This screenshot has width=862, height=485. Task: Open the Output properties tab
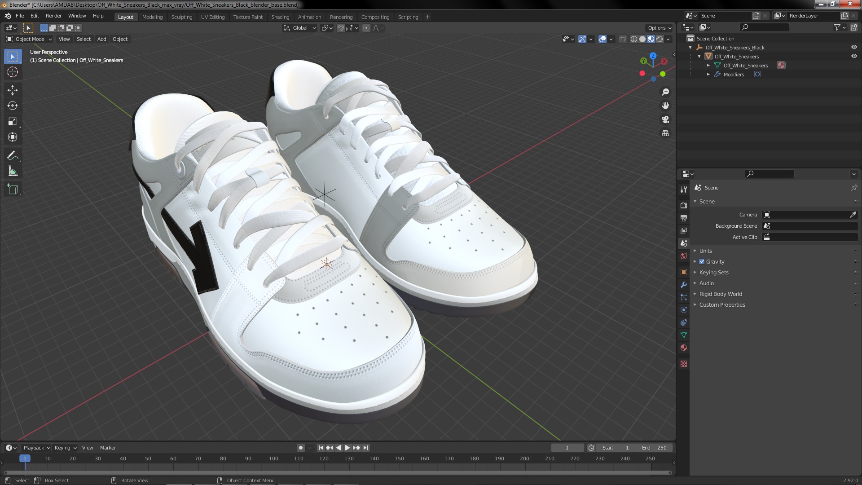tap(684, 218)
